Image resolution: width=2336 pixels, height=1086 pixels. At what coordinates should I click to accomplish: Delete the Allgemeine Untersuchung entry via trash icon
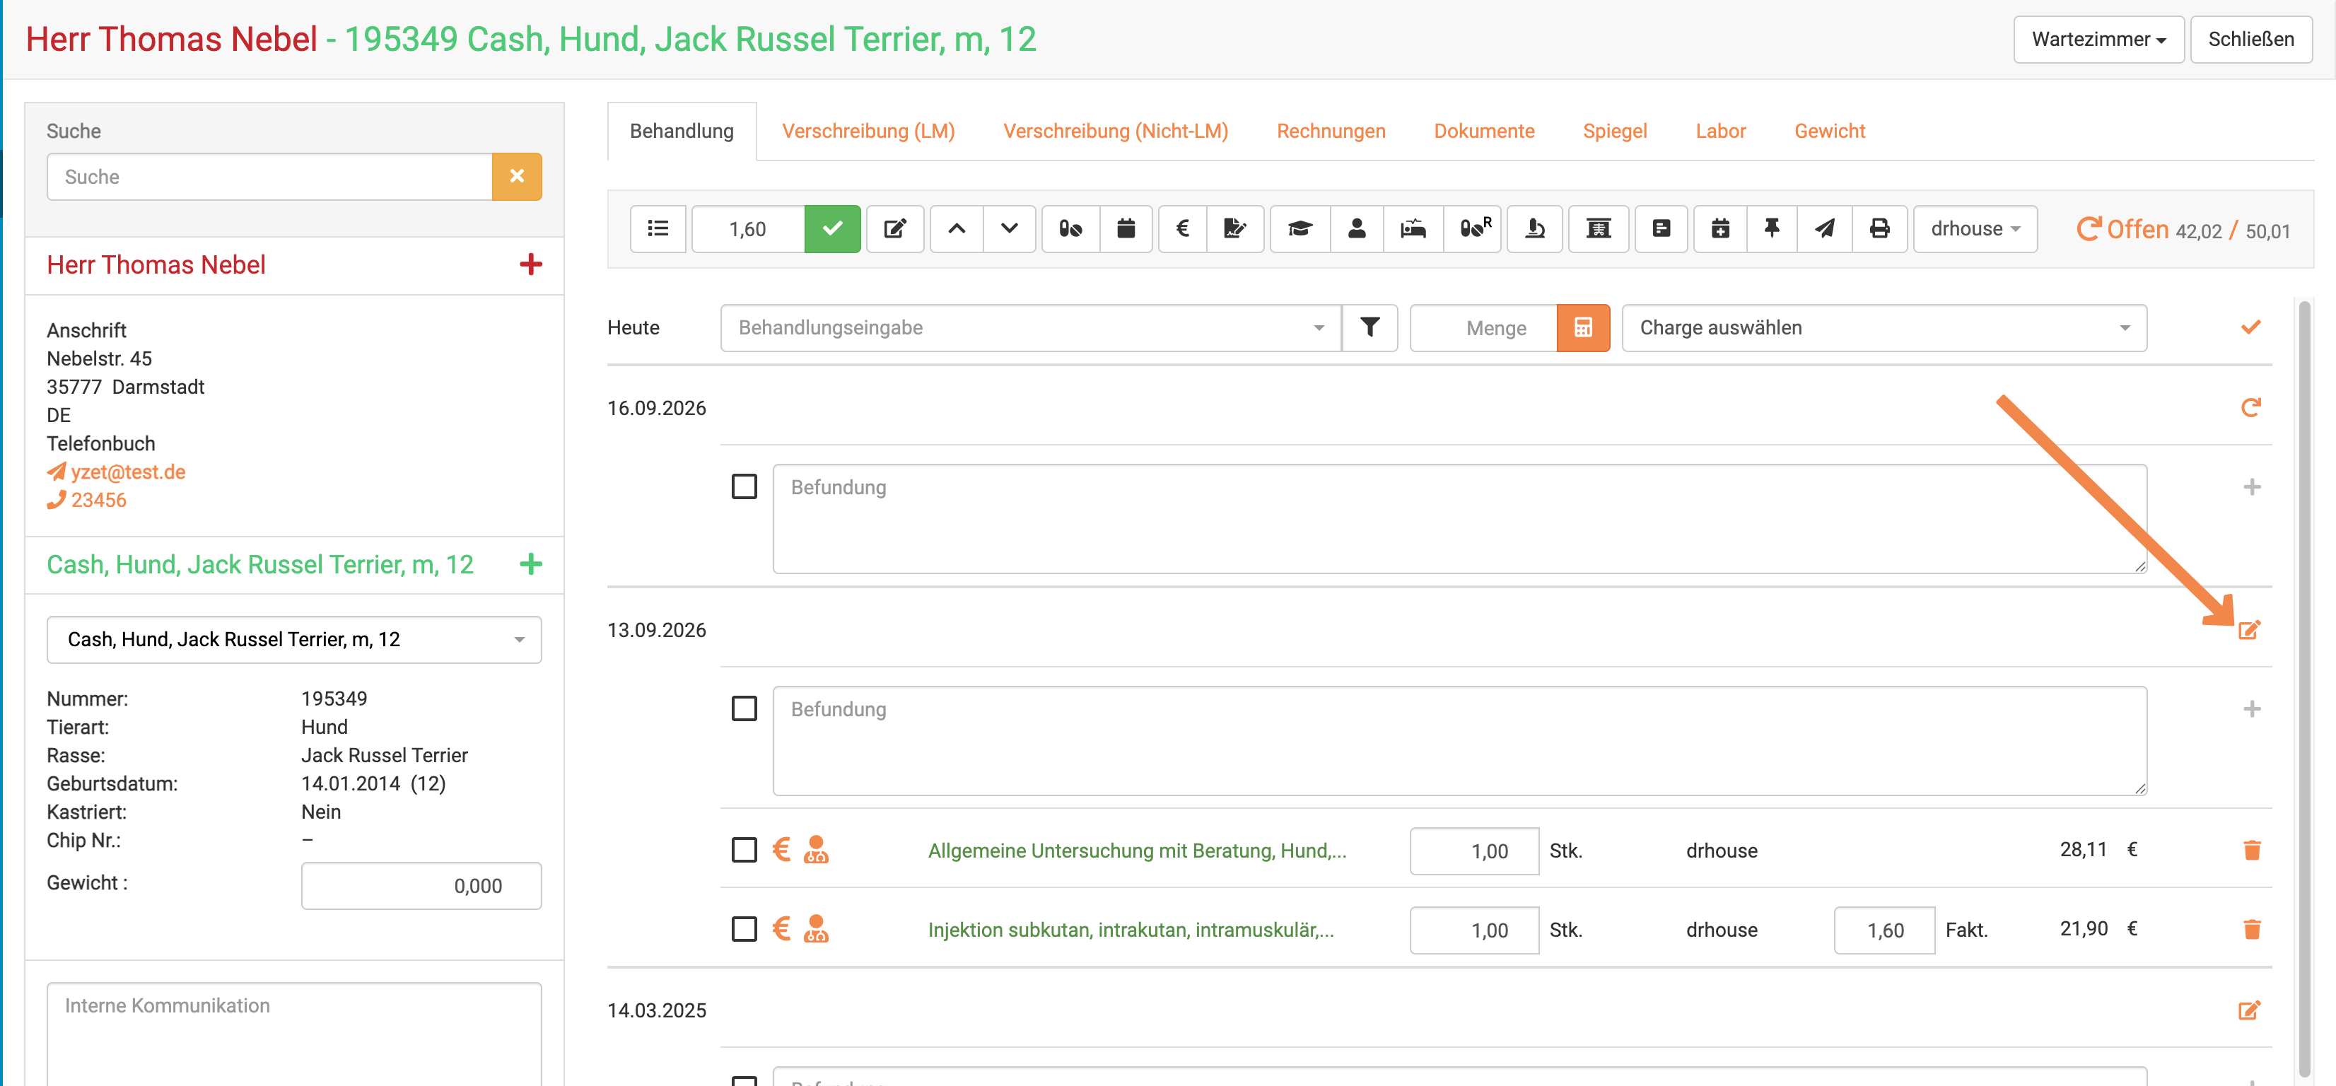point(2252,851)
